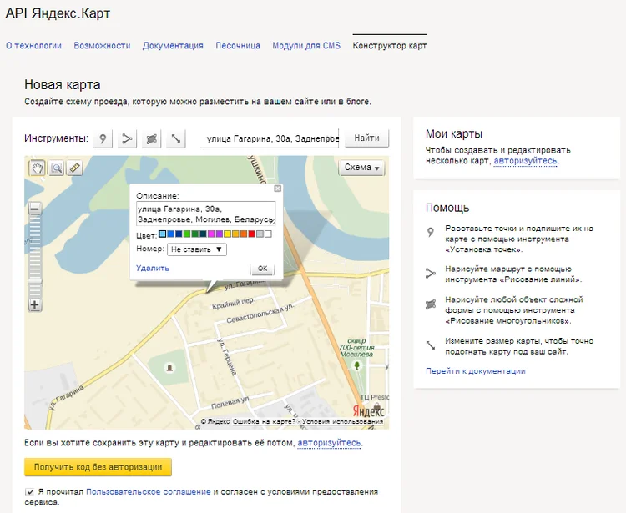Image resolution: width=626 pixels, height=513 pixels.
Task: Click Условия использования link on map
Action: pyautogui.click(x=342, y=421)
